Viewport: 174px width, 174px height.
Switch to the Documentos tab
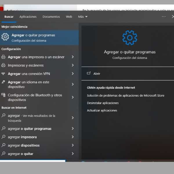pyautogui.click(x=51, y=17)
